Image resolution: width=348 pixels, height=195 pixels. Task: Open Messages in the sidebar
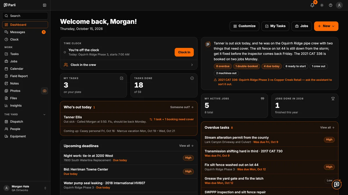[x=25, y=32]
